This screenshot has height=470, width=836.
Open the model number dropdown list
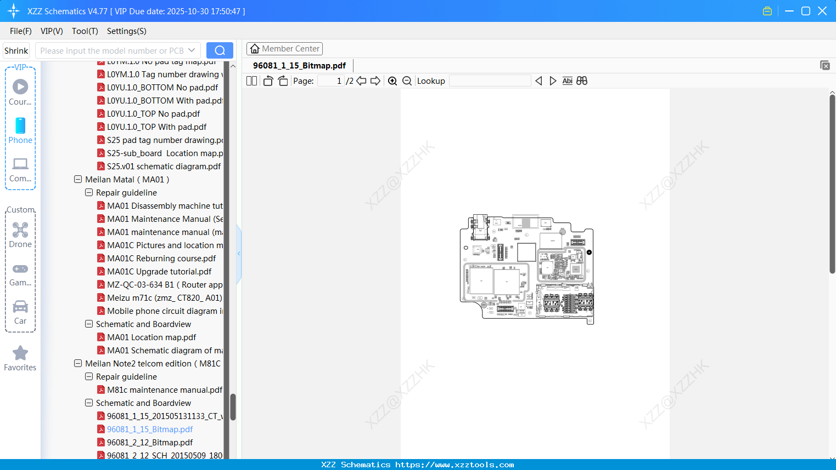(192, 50)
